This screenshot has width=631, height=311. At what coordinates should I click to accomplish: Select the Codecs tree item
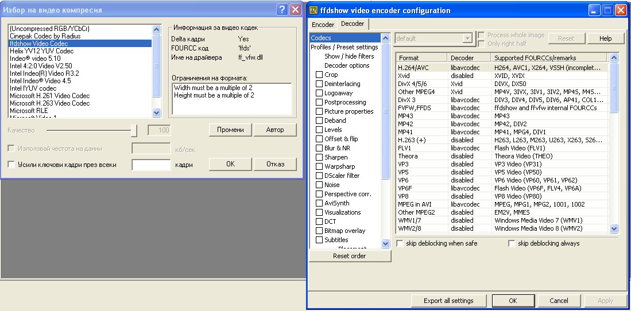click(x=345, y=38)
